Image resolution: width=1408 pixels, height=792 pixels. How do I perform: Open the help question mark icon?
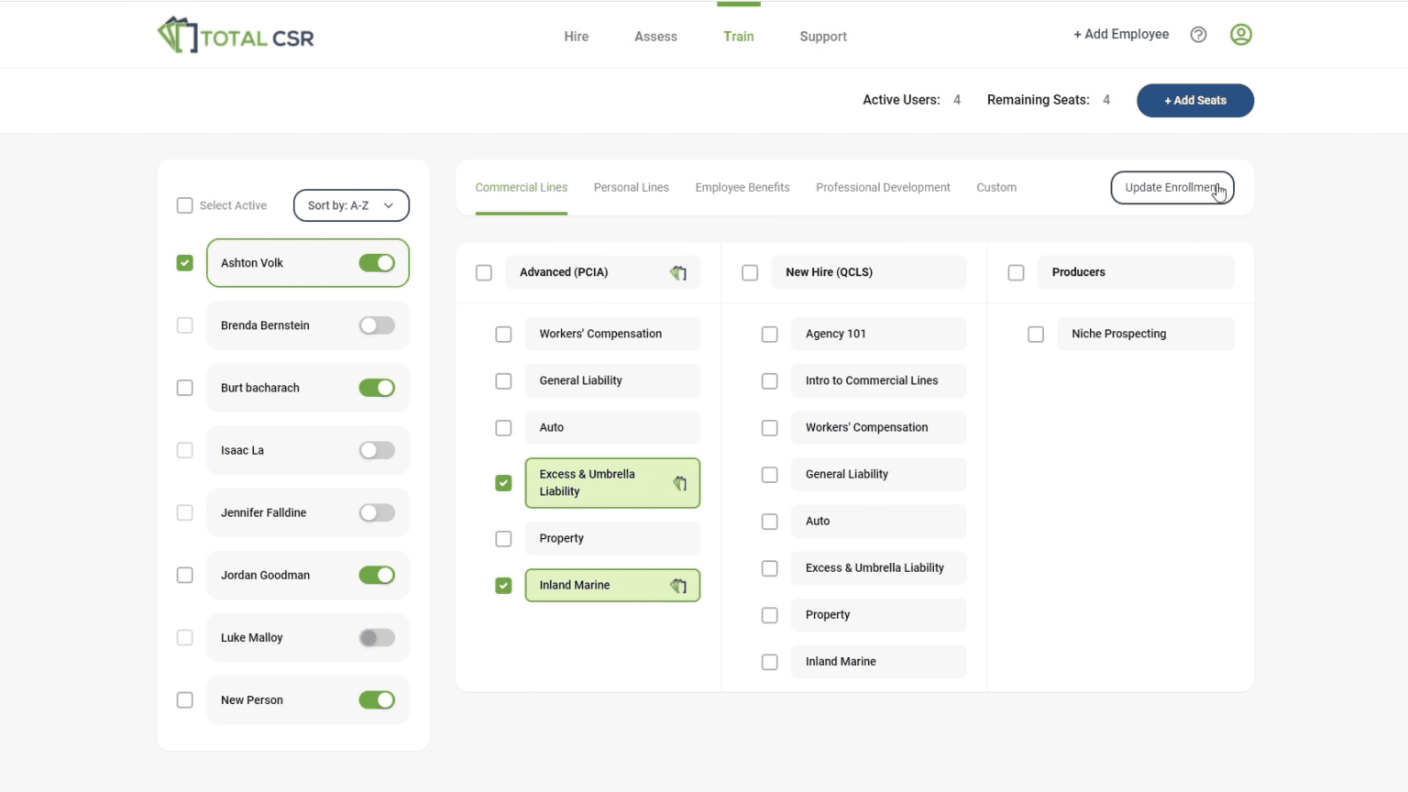[x=1198, y=35]
